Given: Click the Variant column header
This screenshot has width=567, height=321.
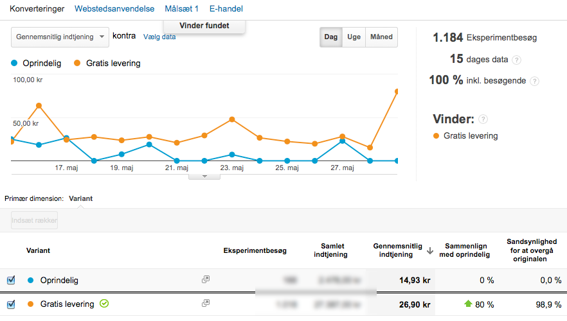Looking at the screenshot, I should tap(38, 250).
